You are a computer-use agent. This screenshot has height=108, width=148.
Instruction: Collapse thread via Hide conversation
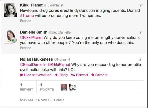(x=37, y=75)
